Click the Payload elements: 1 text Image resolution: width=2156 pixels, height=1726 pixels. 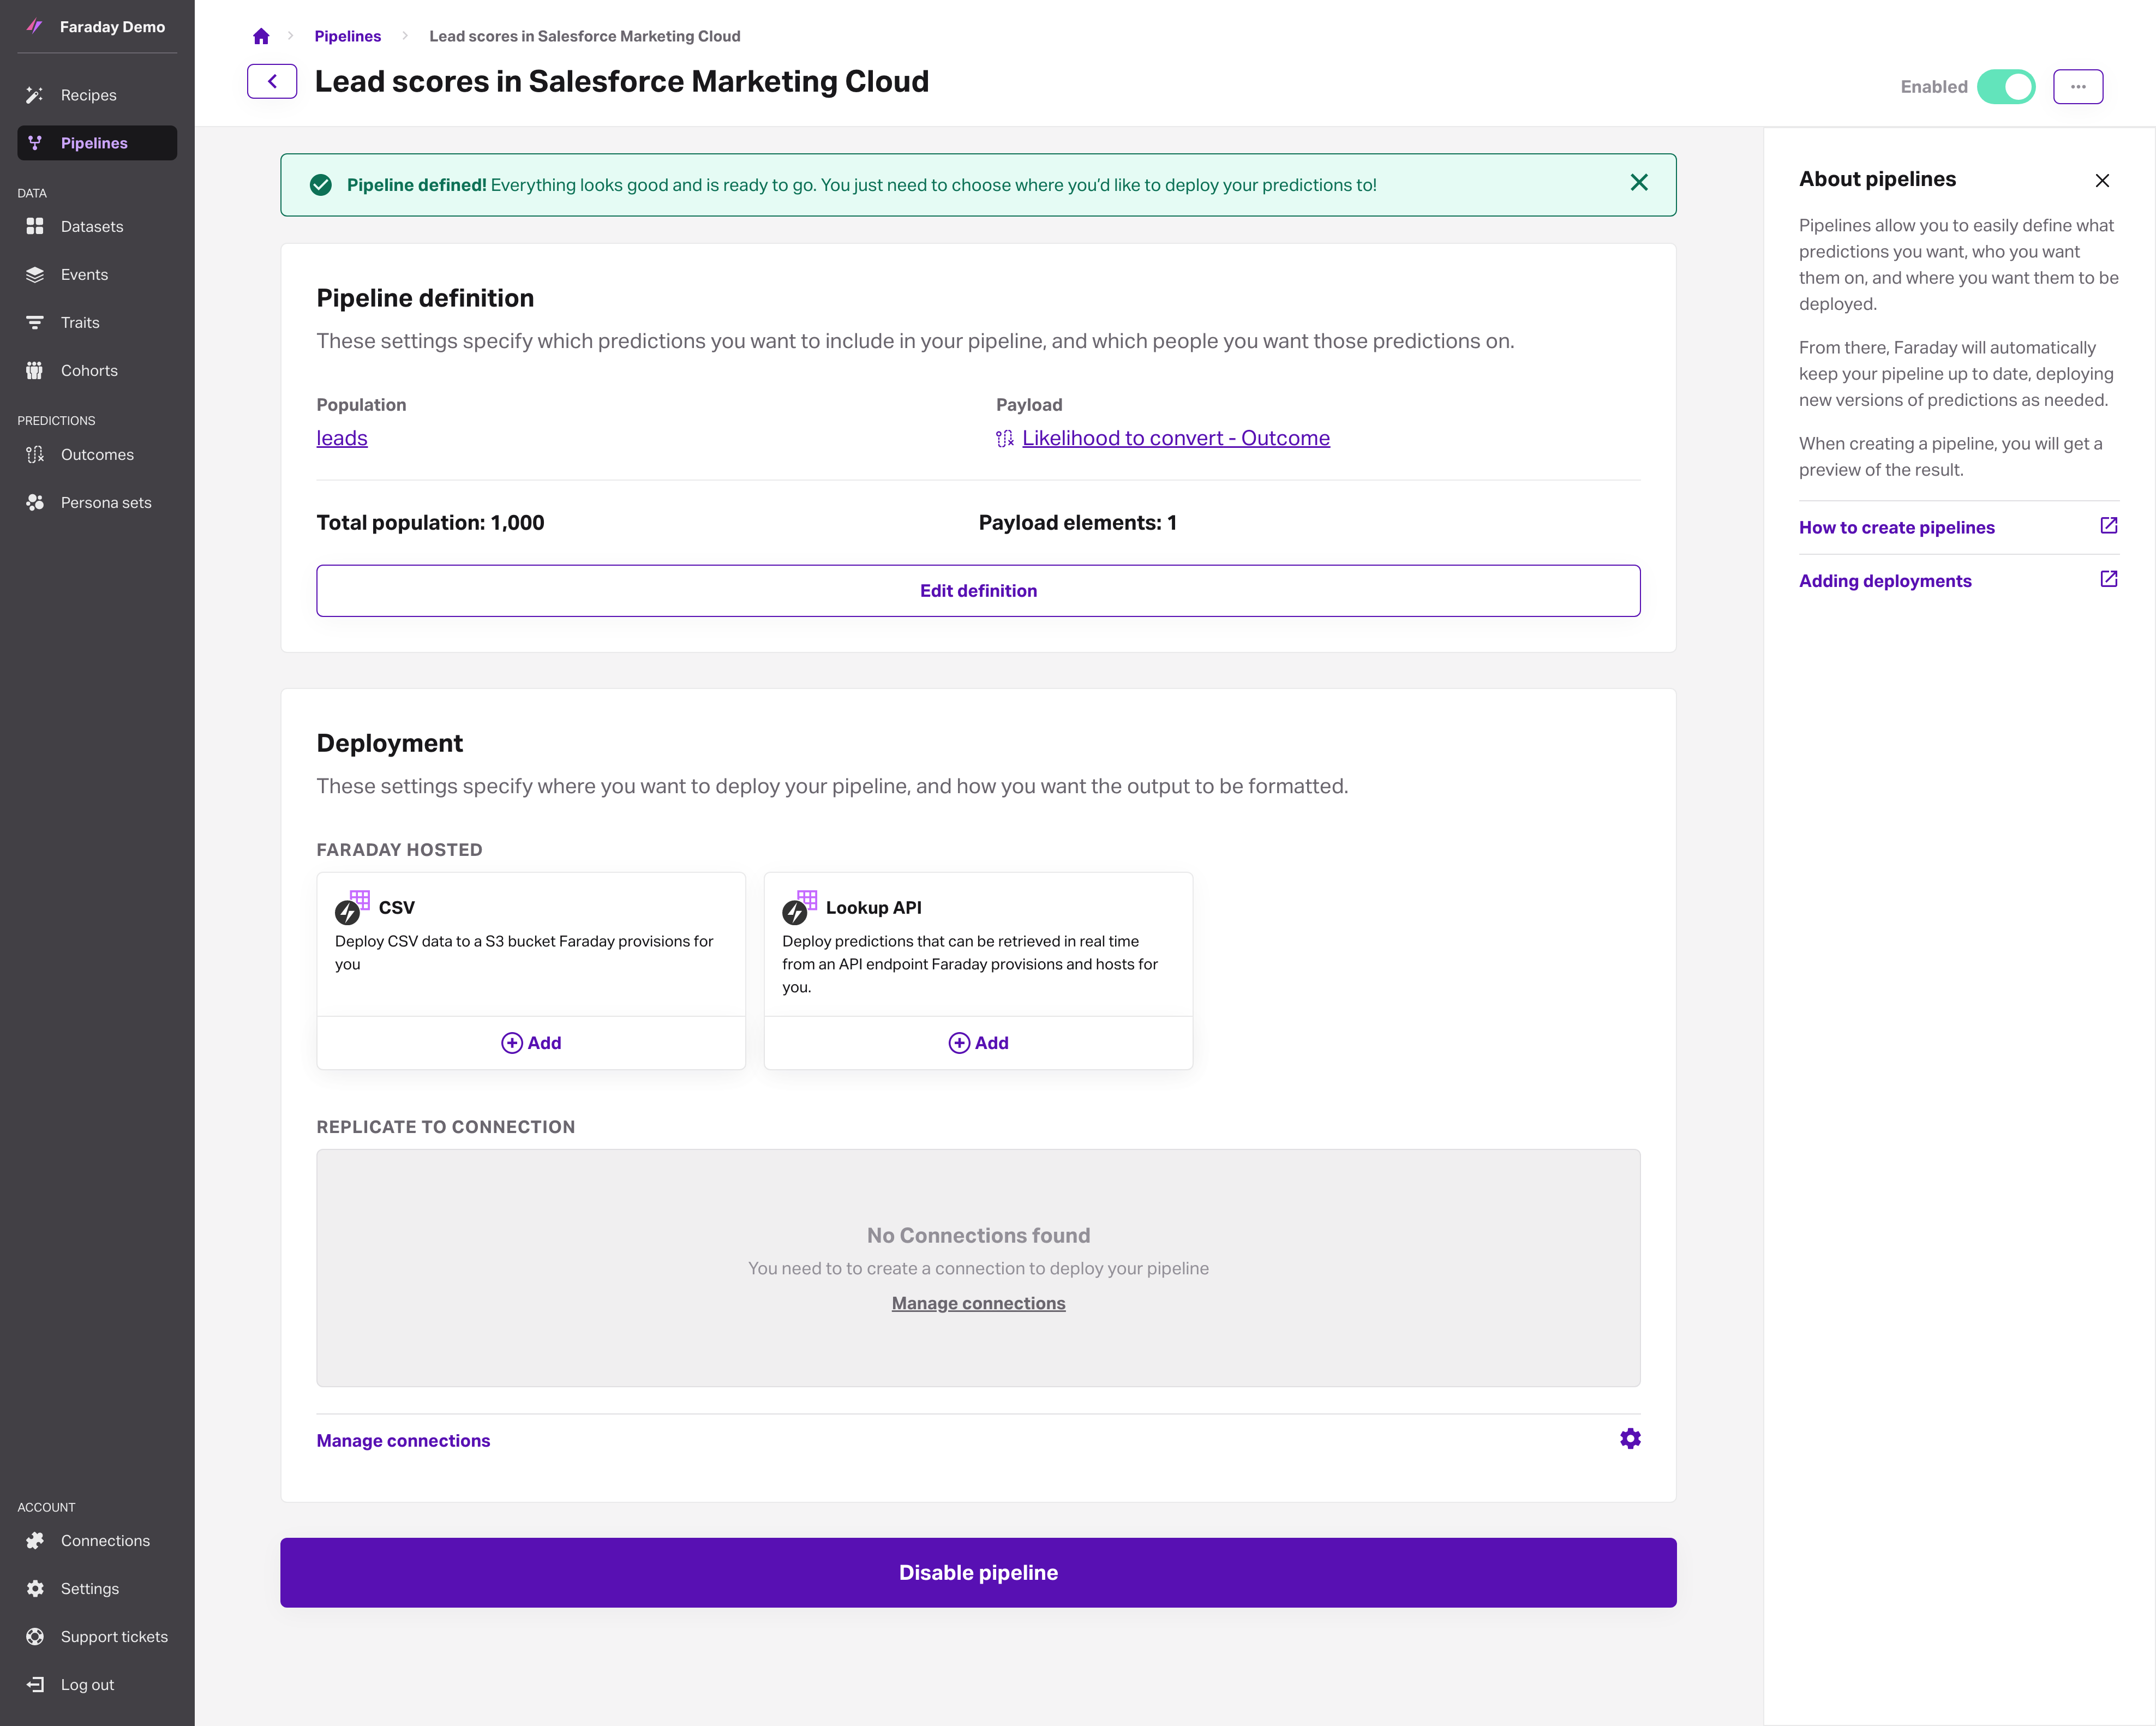click(1077, 523)
